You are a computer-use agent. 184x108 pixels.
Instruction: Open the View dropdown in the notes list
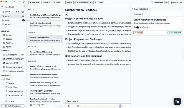coord(57,3)
